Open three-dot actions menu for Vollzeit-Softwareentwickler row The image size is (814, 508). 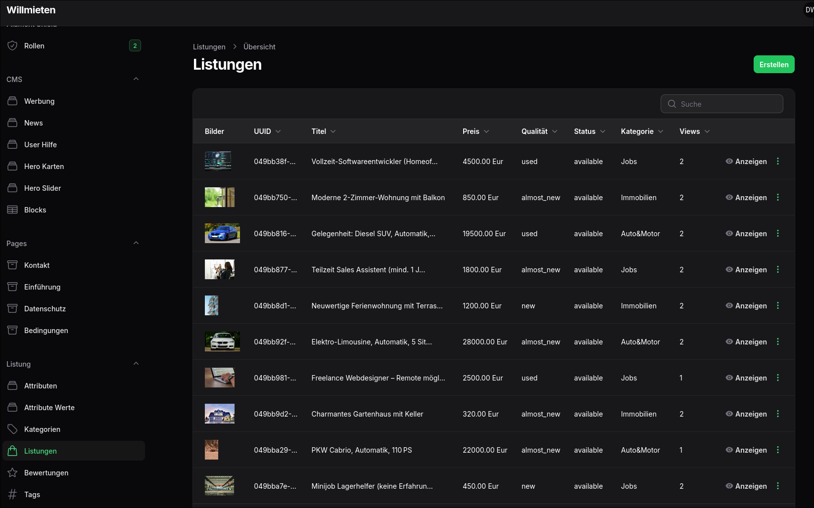(x=778, y=162)
